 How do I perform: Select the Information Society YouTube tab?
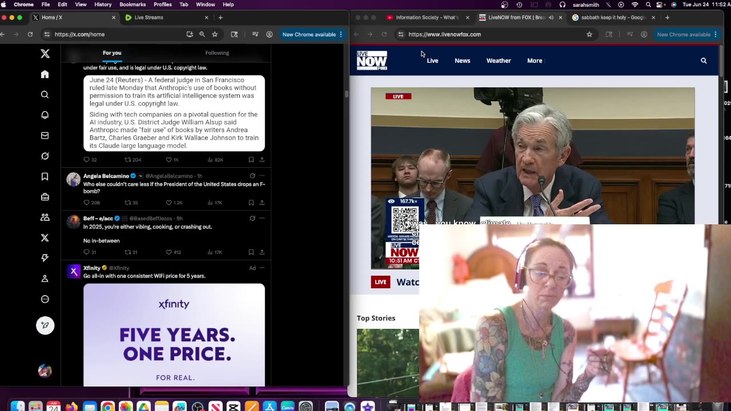[427, 18]
